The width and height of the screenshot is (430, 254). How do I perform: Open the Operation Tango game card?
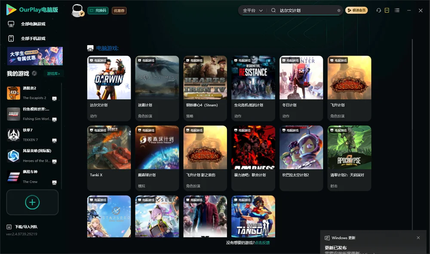point(253,216)
